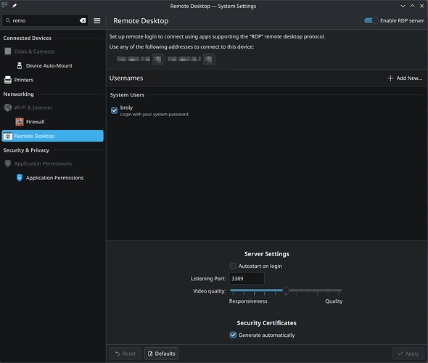Select Remote Desktop in sidebar
428x363 pixels.
click(x=53, y=136)
